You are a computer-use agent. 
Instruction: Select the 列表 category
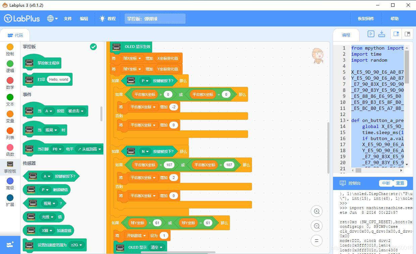10,133
